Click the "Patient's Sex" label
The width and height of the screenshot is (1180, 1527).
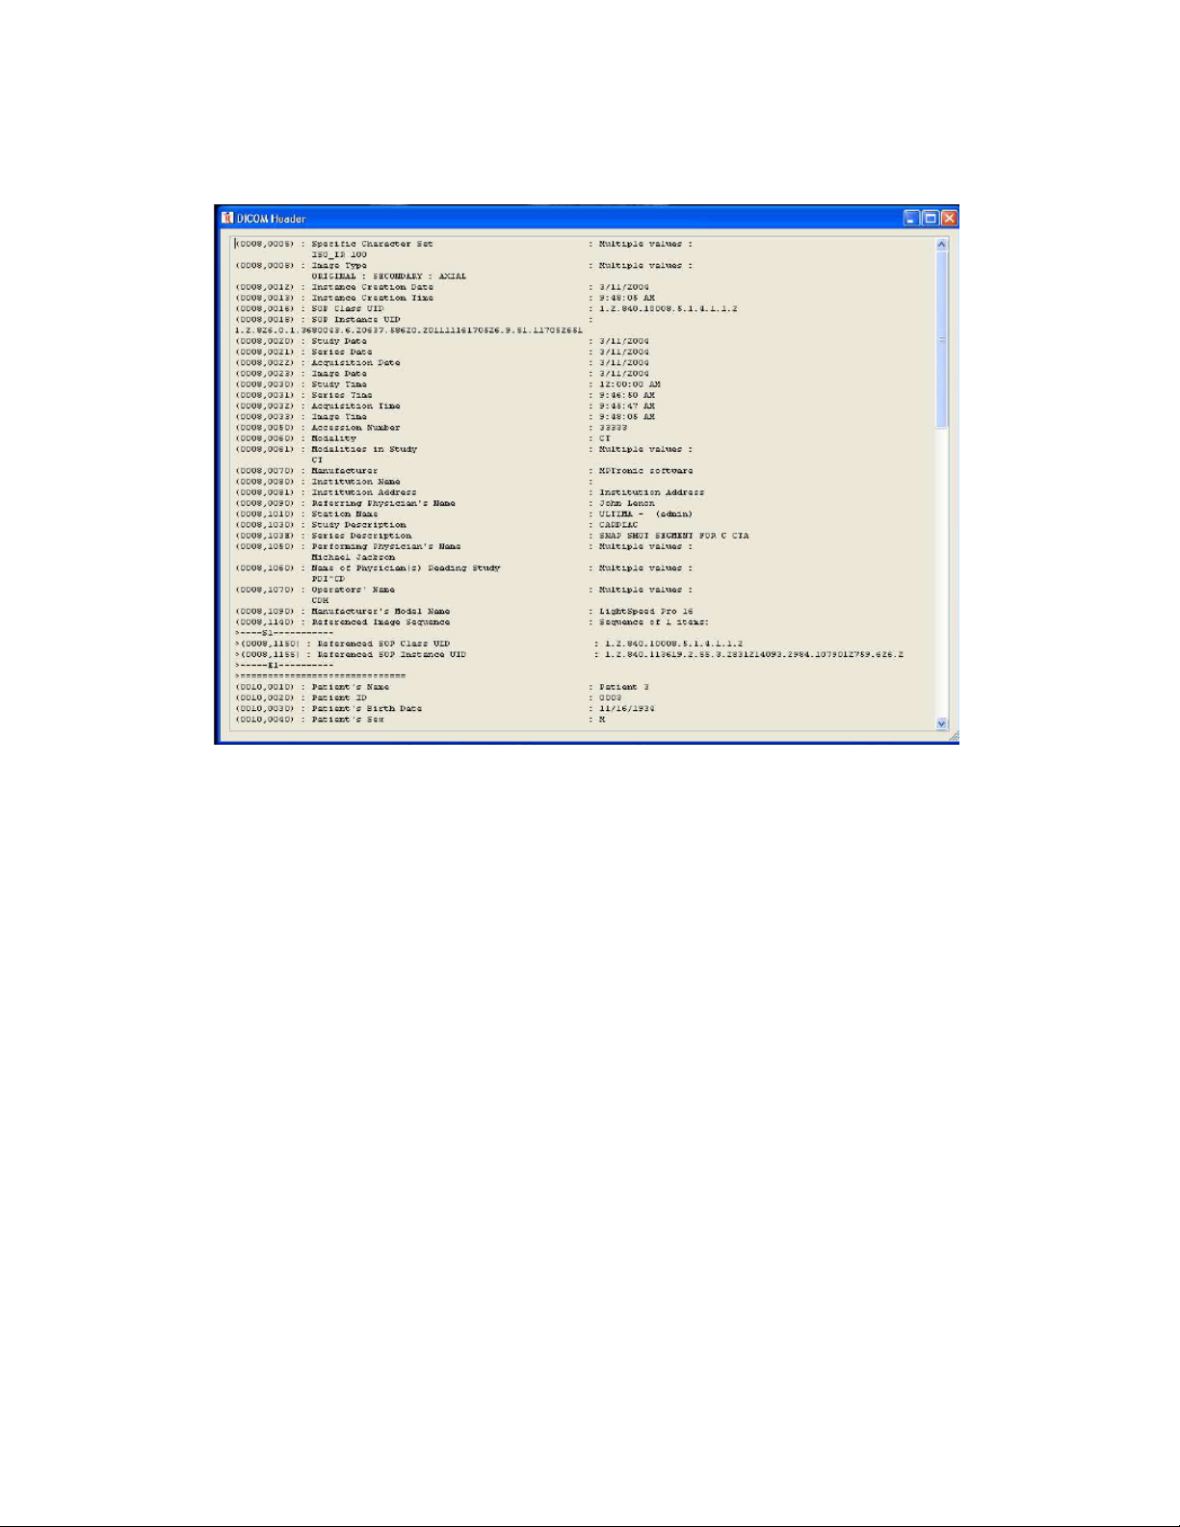pyautogui.click(x=347, y=720)
